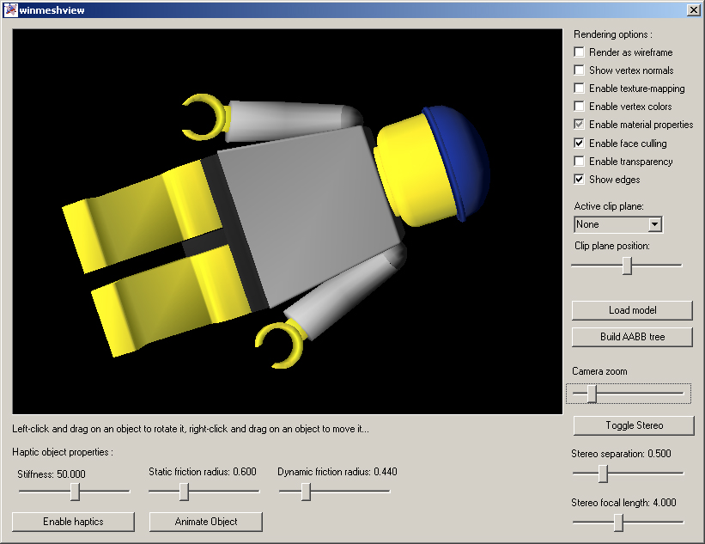Tick the Enable transparency checkbox
Viewport: 705px width, 544px height.
[580, 162]
